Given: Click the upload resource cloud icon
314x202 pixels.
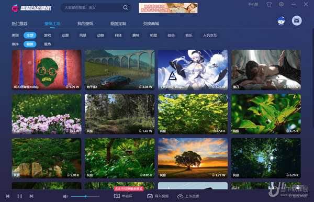Looking at the screenshot, I should click(180, 196).
